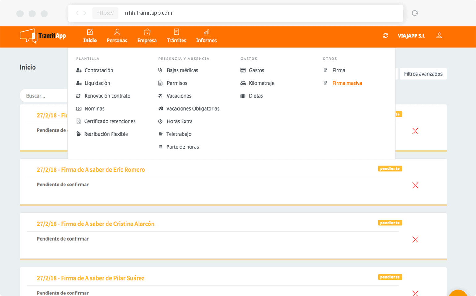The height and width of the screenshot is (296, 476).
Task: Click the Nóminas money icon
Action: [79, 108]
